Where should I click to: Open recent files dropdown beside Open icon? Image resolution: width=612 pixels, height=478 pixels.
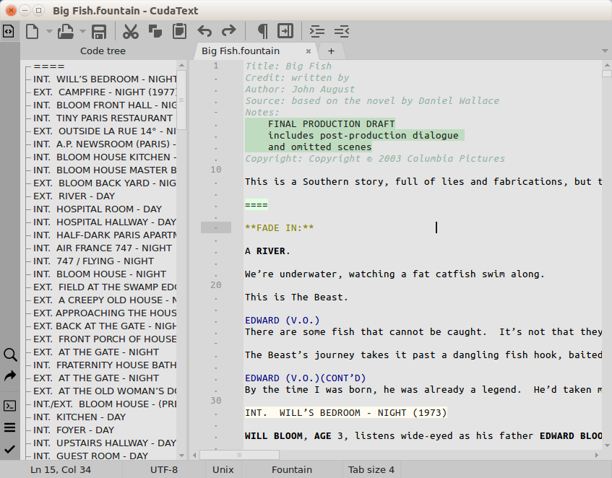point(82,31)
